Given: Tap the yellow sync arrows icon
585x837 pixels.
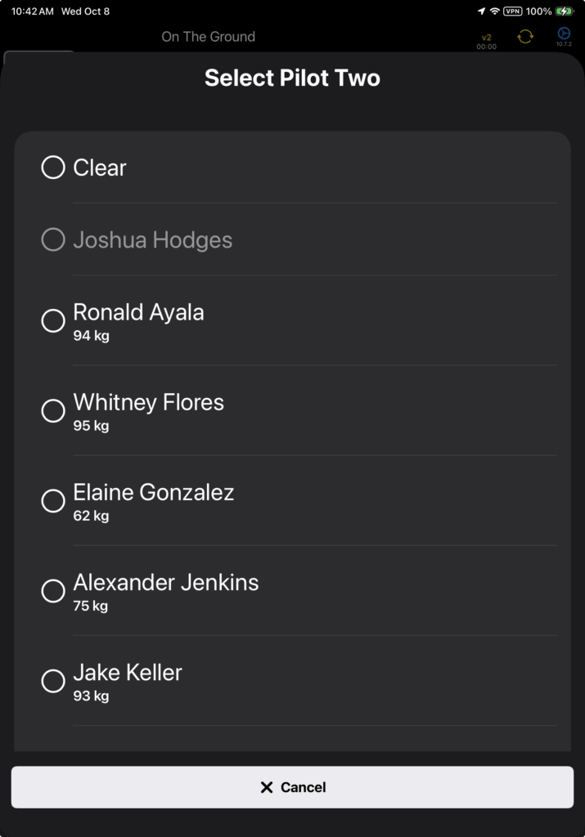Looking at the screenshot, I should [x=525, y=37].
